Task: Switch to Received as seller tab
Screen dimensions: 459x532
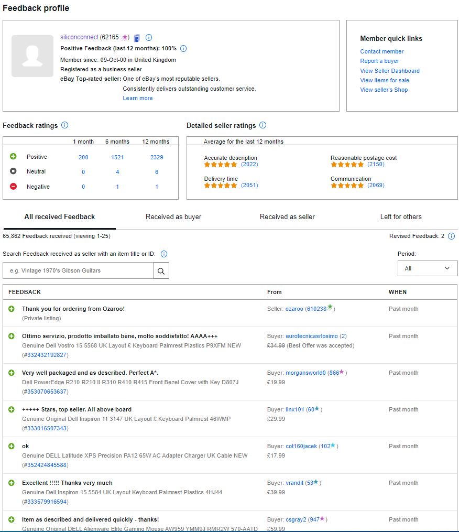Action: pyautogui.click(x=287, y=217)
